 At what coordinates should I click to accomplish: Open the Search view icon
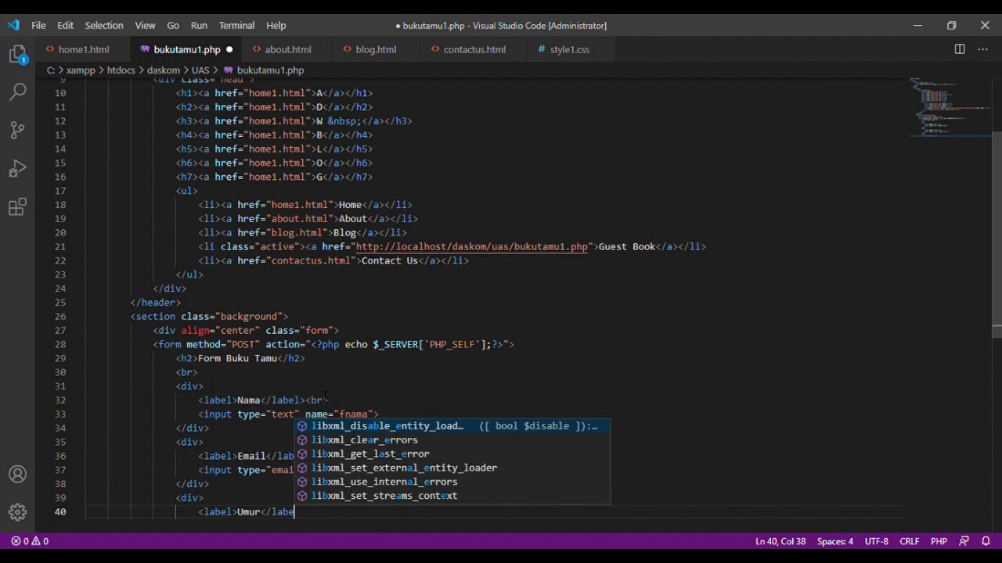tap(17, 92)
